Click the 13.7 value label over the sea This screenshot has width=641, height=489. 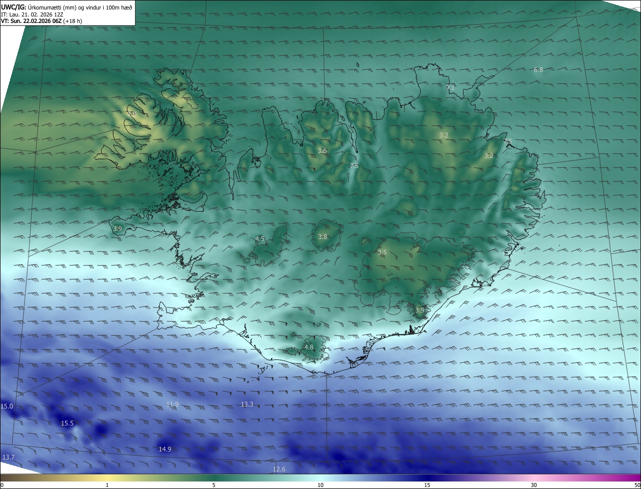tap(9, 457)
